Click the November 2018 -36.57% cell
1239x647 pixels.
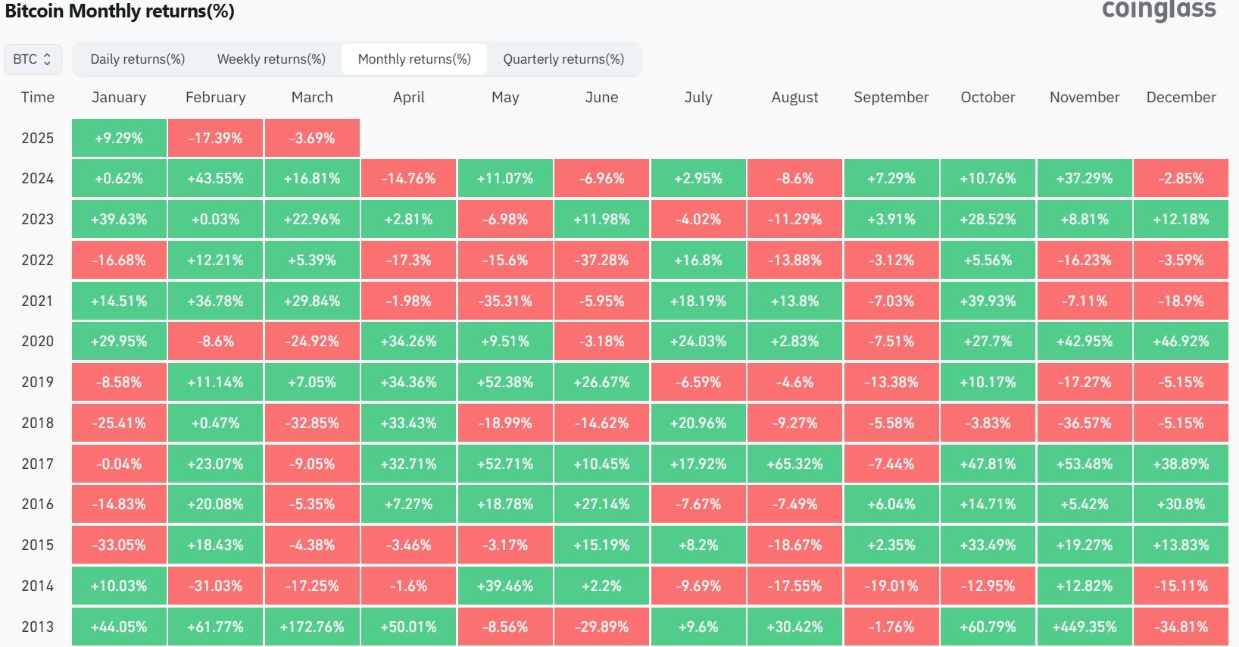(x=1085, y=423)
